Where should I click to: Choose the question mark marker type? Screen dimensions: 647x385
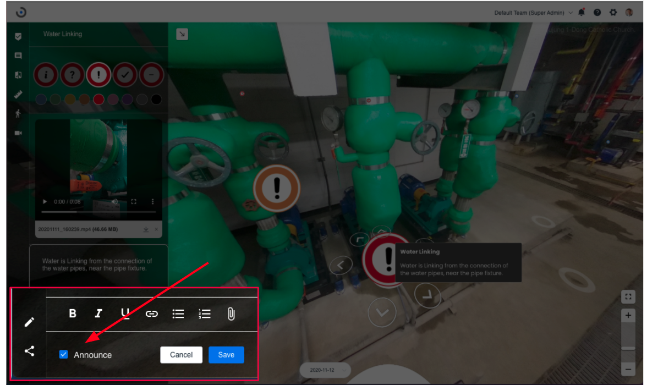point(72,75)
